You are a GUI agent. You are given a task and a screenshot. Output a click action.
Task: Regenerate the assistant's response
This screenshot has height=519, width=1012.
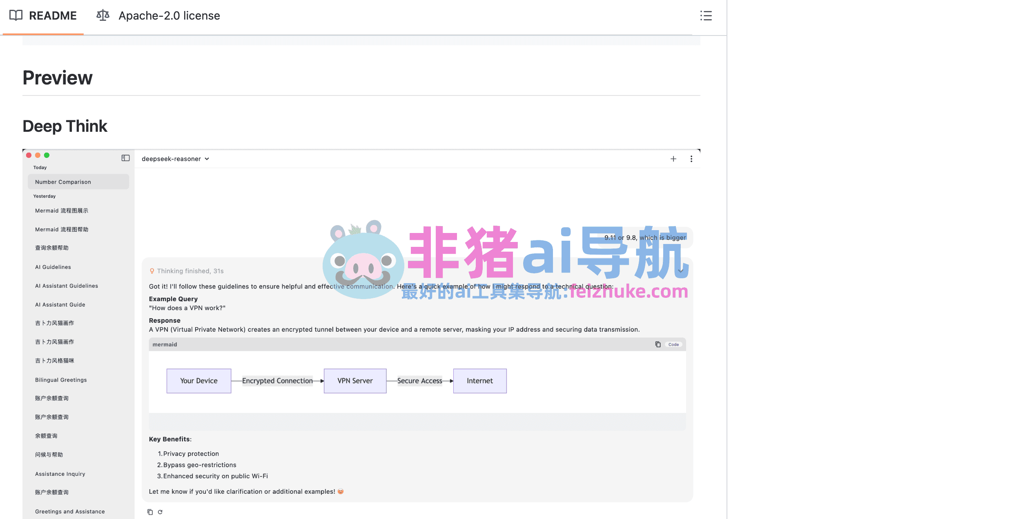click(160, 511)
